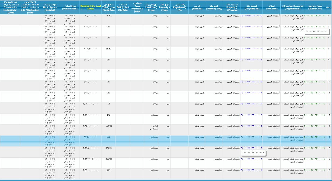The width and height of the screenshot is (332, 181).
Task: Click the Bid Deadline column header
Action: pyautogui.click(x=50, y=7)
